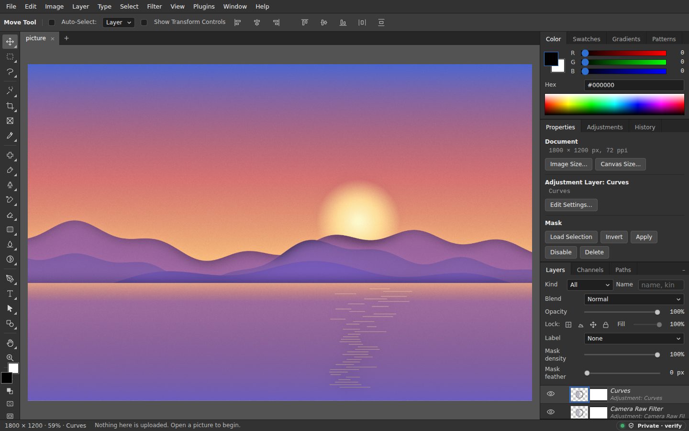Enable Show Transform Controls checkbox
The height and width of the screenshot is (431, 689).
[x=144, y=23]
